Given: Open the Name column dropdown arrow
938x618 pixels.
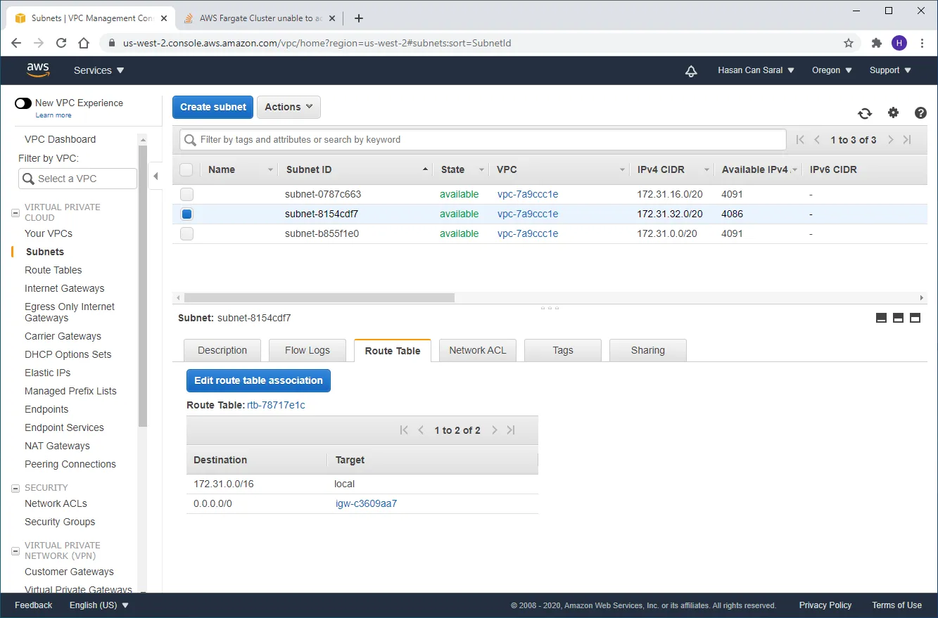Looking at the screenshot, I should (x=270, y=170).
